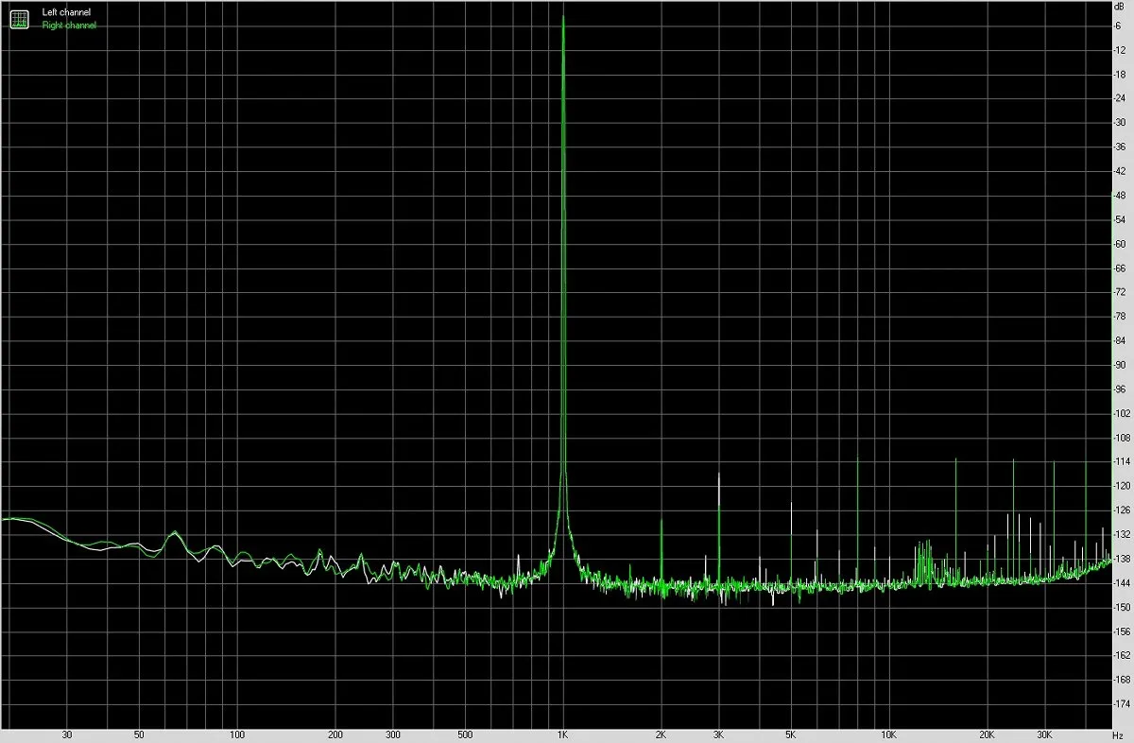
Task: Select the "Left channel" legend label
Action: pos(67,12)
